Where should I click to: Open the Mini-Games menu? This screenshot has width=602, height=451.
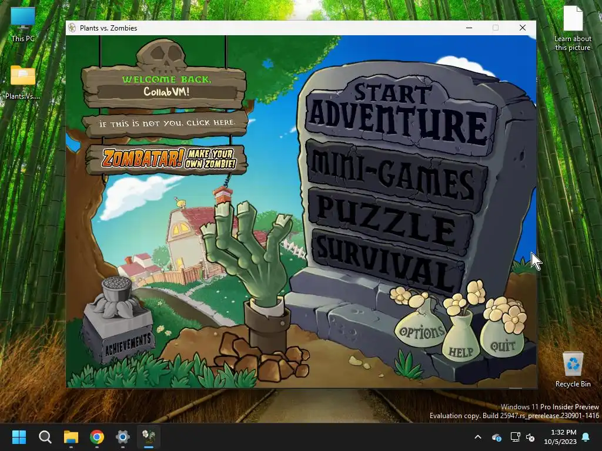396,177
